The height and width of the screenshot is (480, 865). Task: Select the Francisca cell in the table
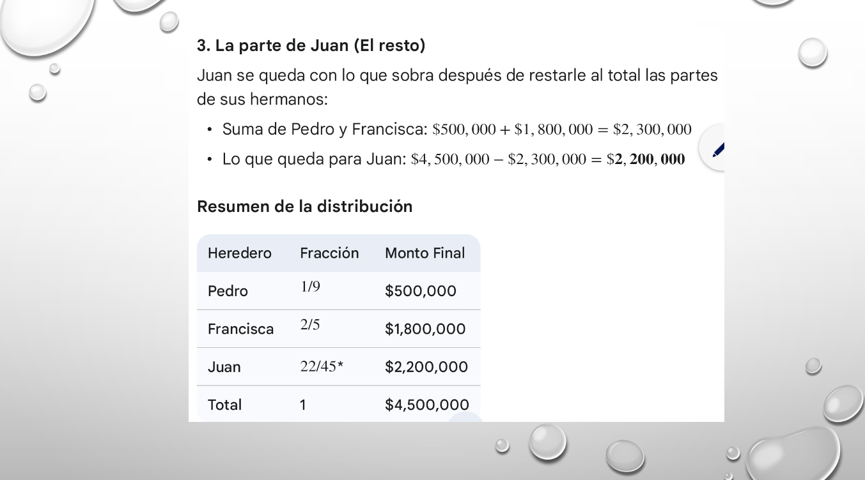coord(240,329)
